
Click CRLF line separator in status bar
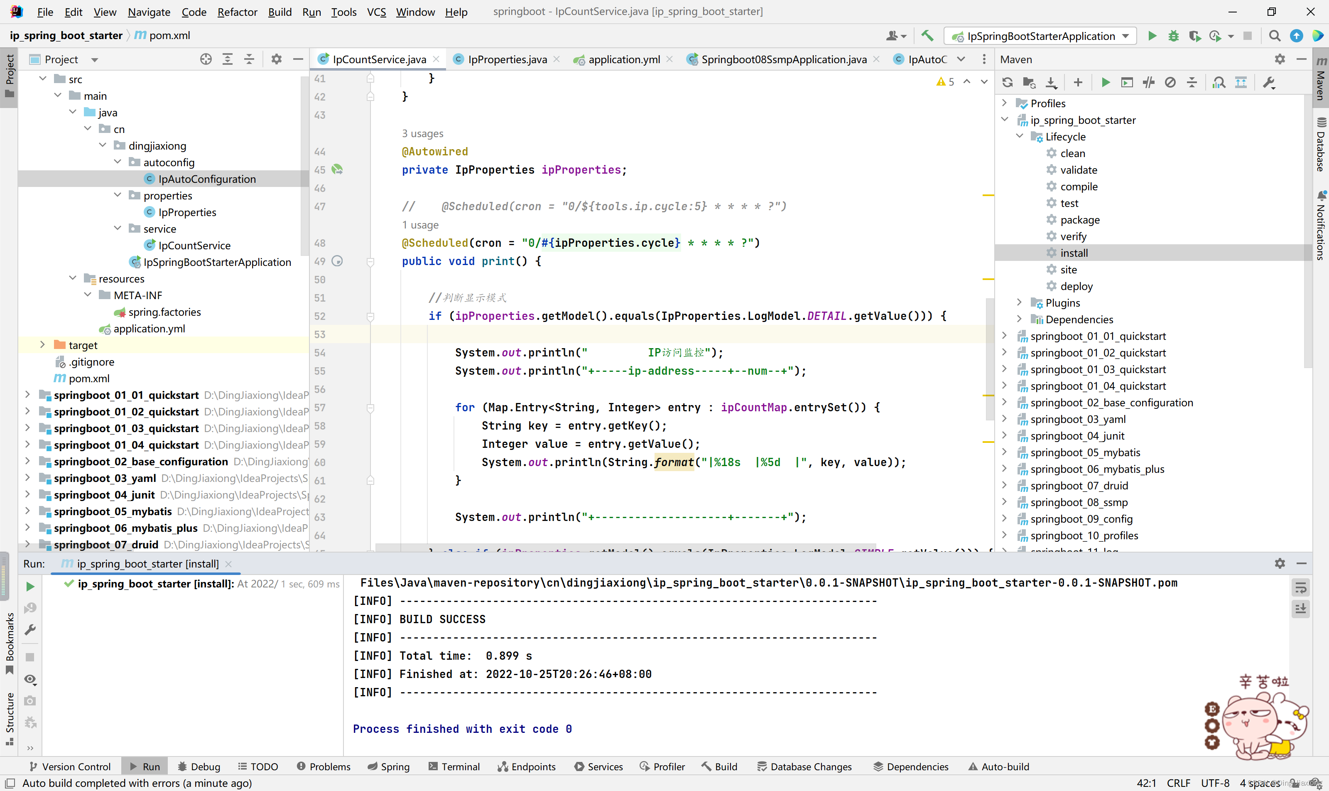tap(1178, 783)
